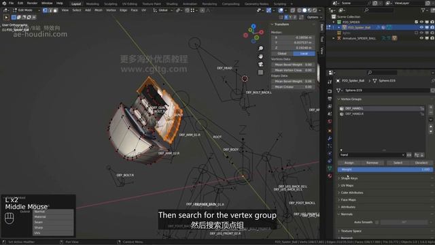Open vertex group specials dropdown arrow
Screen dimensions: 435x245
[431, 120]
